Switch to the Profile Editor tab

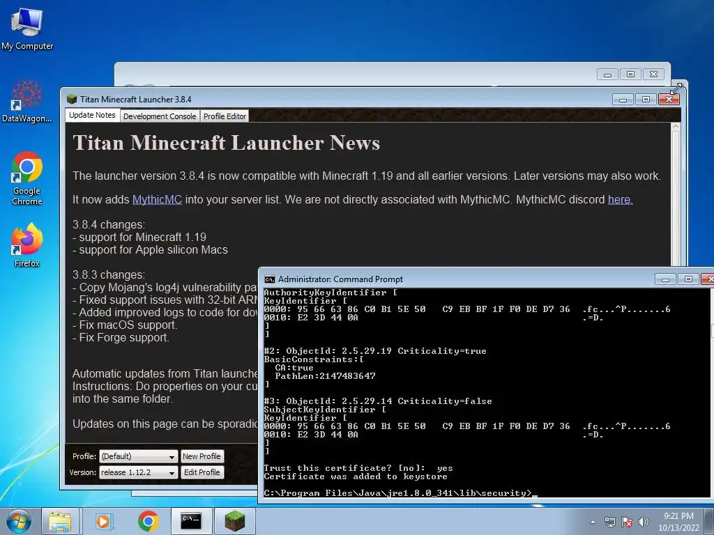(x=225, y=116)
